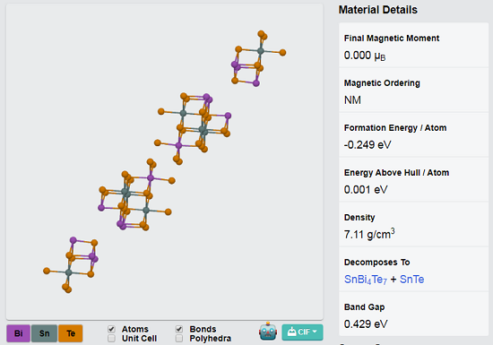Uncheck the Bonds checkbox
The image size is (493, 345).
pos(179,329)
